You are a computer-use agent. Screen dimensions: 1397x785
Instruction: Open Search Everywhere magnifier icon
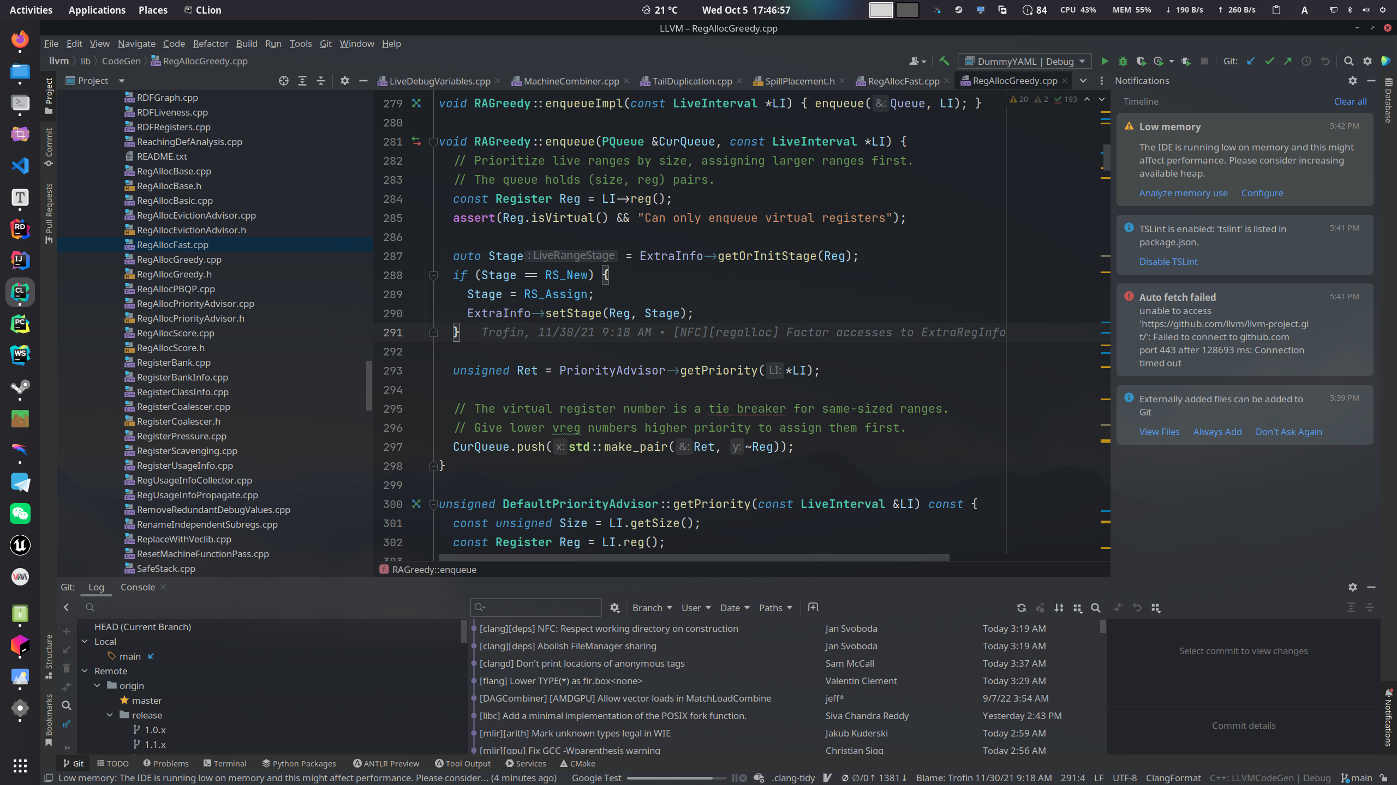(x=1348, y=61)
